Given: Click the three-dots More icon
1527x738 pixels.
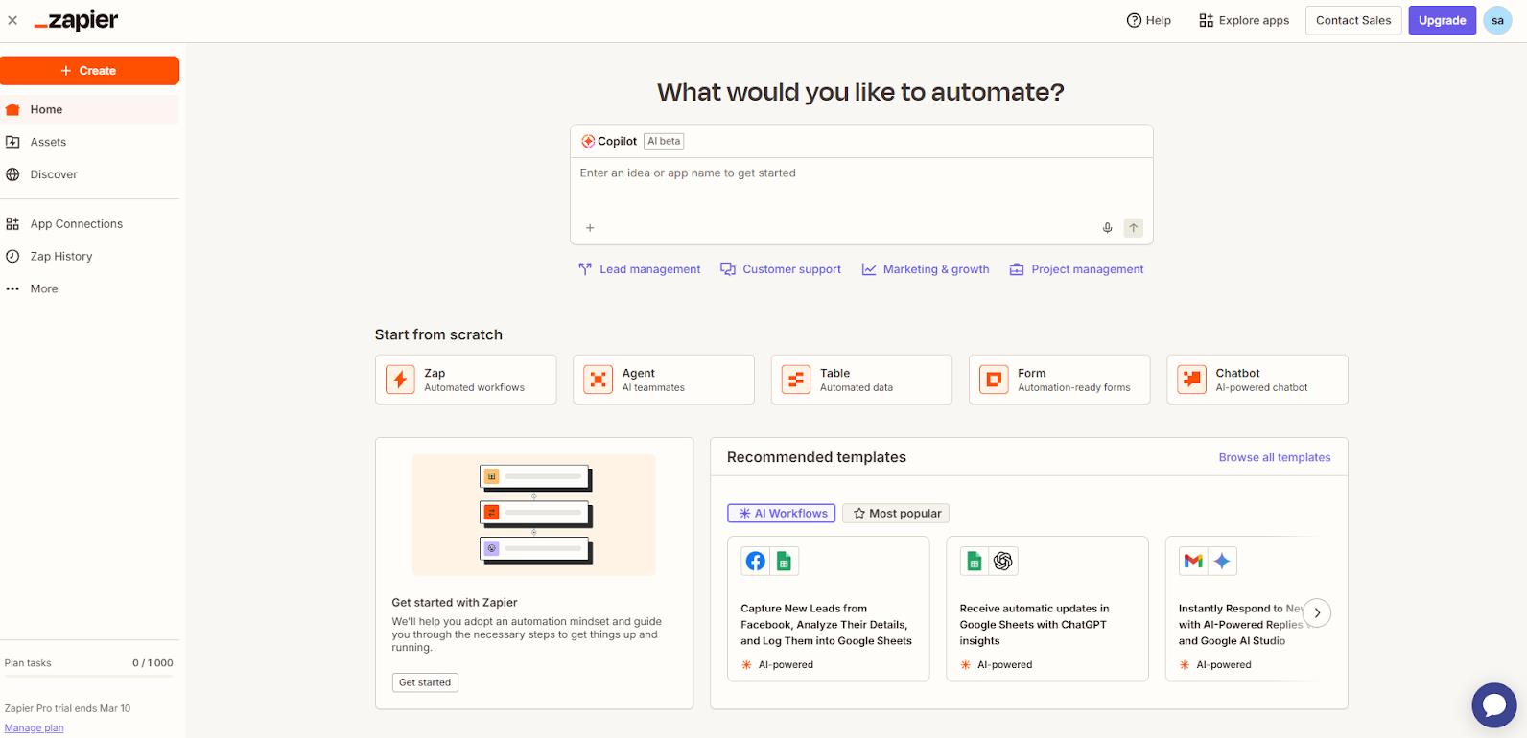Looking at the screenshot, I should (x=12, y=289).
